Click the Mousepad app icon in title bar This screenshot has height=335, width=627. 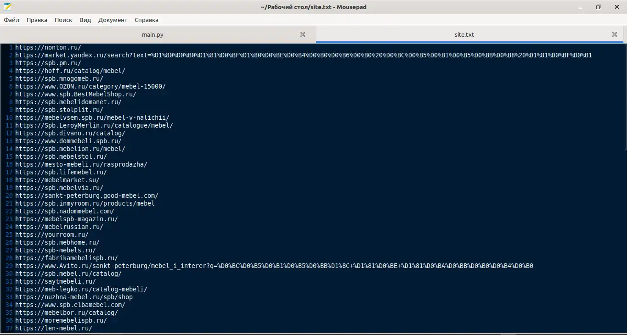coord(7,7)
